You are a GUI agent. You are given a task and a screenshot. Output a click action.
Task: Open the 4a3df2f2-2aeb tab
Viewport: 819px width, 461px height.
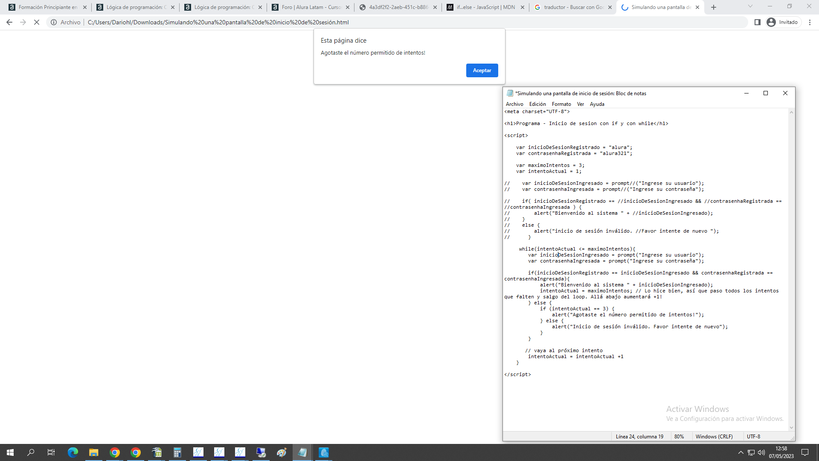(398, 7)
